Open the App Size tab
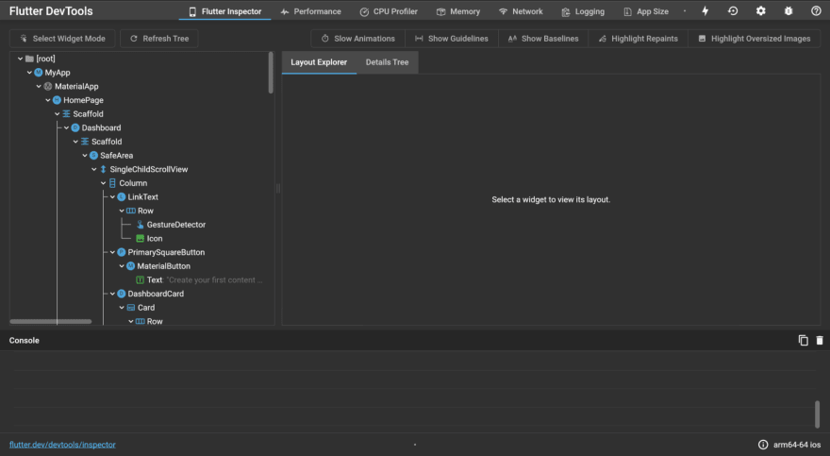 pyautogui.click(x=646, y=11)
